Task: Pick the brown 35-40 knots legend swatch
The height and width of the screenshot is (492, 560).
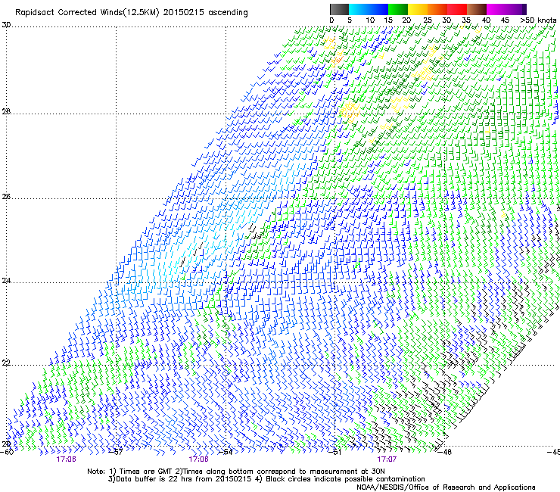Action: [x=477, y=9]
